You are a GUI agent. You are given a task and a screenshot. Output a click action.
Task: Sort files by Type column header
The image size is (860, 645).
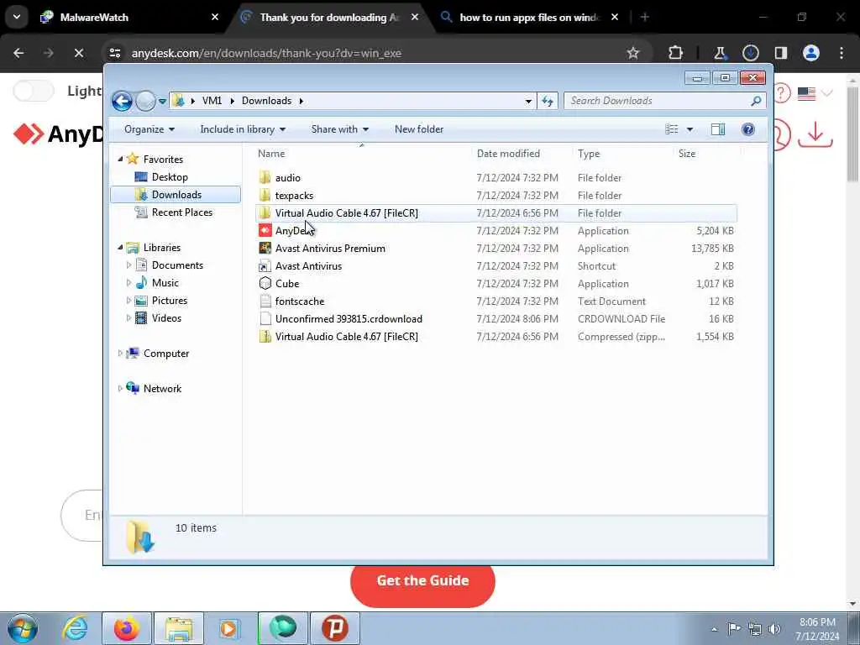pyautogui.click(x=589, y=154)
